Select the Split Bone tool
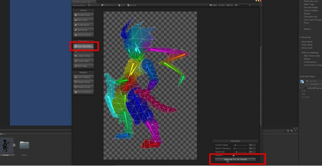Viewport: 322px width, 166px height. click(x=83, y=30)
